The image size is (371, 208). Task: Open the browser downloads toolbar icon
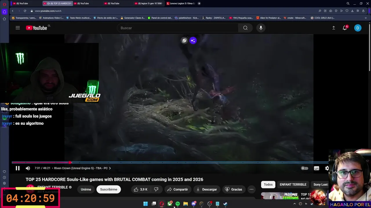pos(352,11)
